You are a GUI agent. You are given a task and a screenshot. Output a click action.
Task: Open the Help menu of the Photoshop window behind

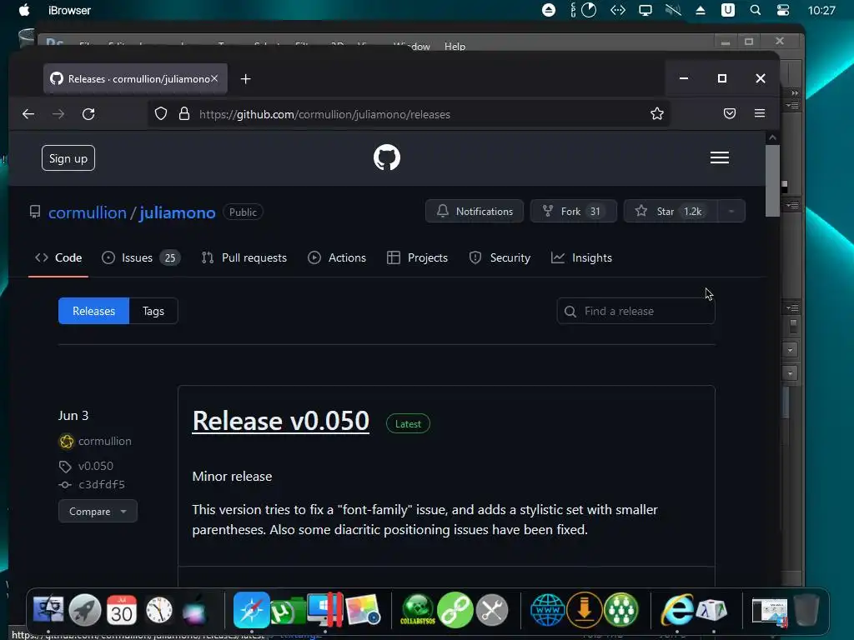pos(455,47)
